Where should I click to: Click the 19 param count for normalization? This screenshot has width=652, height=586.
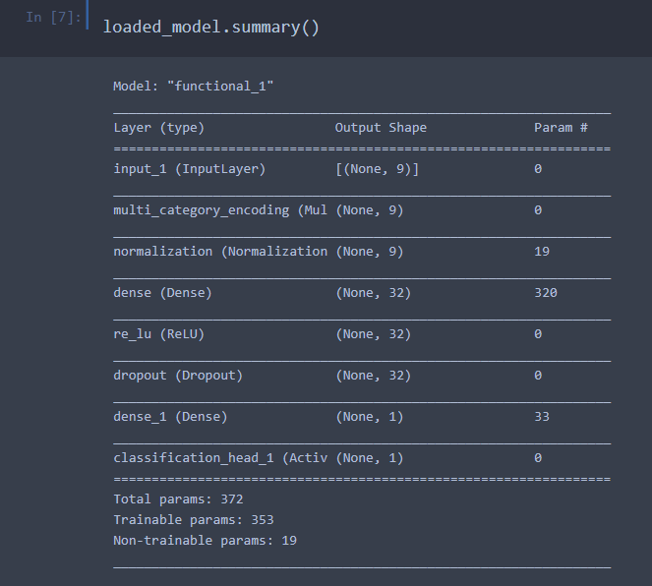[542, 252]
